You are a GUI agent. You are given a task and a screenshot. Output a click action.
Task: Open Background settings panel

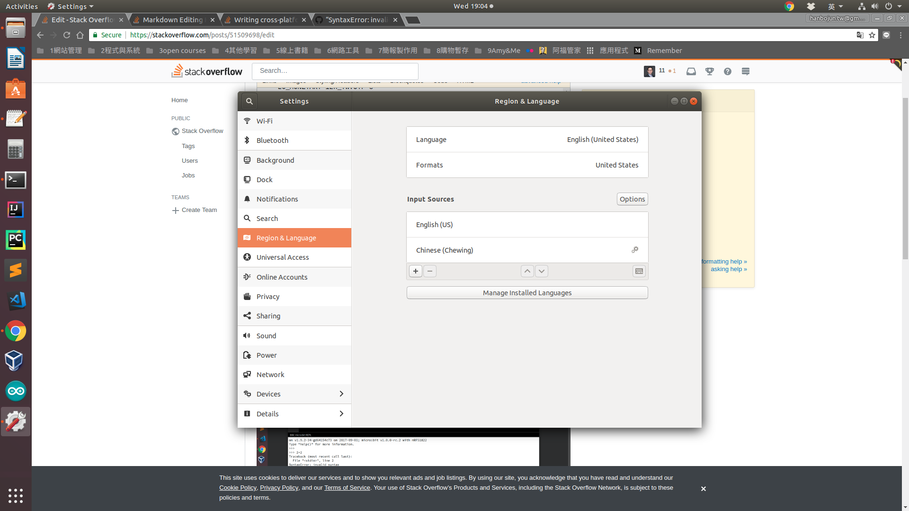pyautogui.click(x=294, y=160)
